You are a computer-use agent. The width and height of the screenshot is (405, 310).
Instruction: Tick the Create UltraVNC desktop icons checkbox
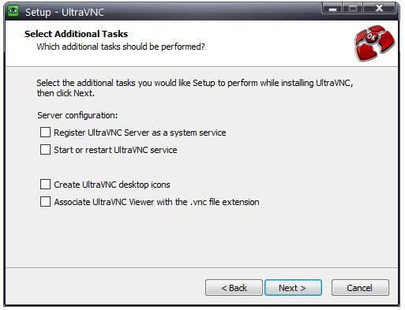[x=45, y=185]
